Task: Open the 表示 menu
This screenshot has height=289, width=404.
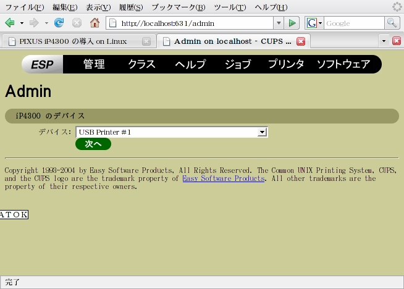Action: [98, 7]
